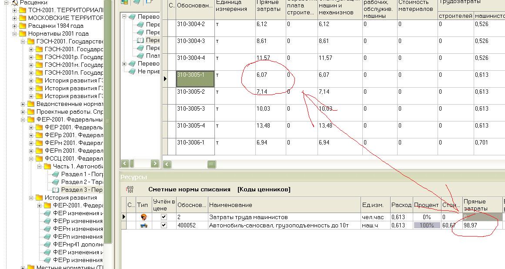Click the '[Коды ценников]' link
This screenshot has height=269, width=505.
pos(264,189)
